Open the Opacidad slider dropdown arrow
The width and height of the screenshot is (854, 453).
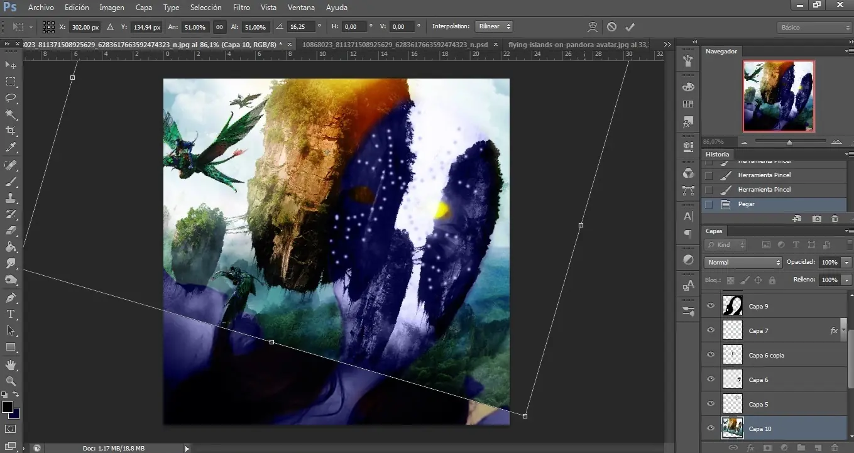[x=847, y=262]
